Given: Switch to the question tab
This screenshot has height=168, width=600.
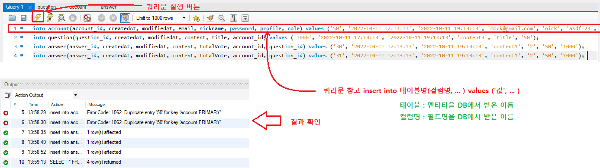Looking at the screenshot, I should point(47,7).
